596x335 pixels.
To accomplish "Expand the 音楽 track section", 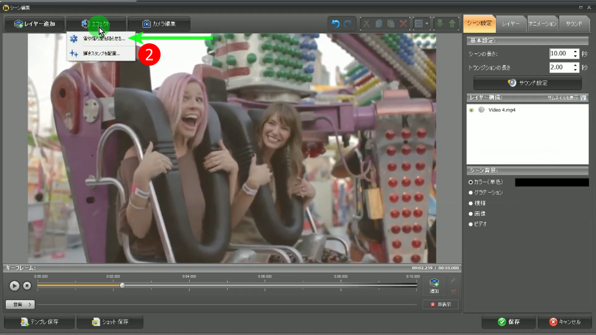I will (x=20, y=304).
